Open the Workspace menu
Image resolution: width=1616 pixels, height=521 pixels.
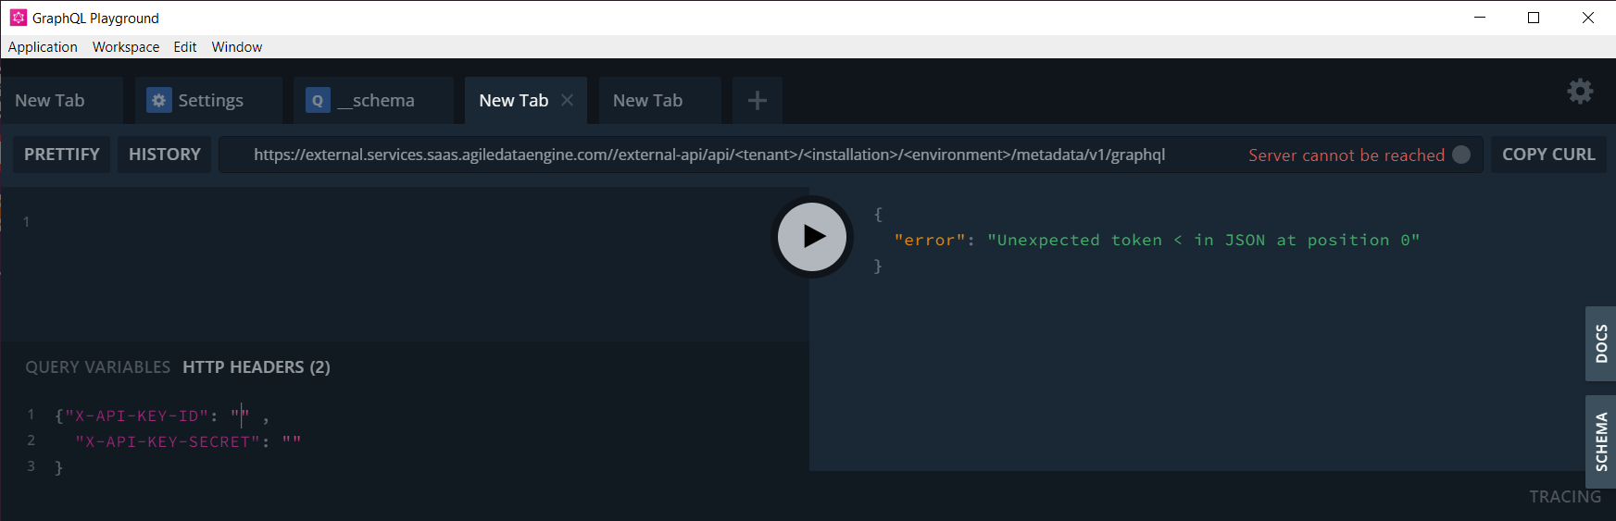[x=126, y=47]
